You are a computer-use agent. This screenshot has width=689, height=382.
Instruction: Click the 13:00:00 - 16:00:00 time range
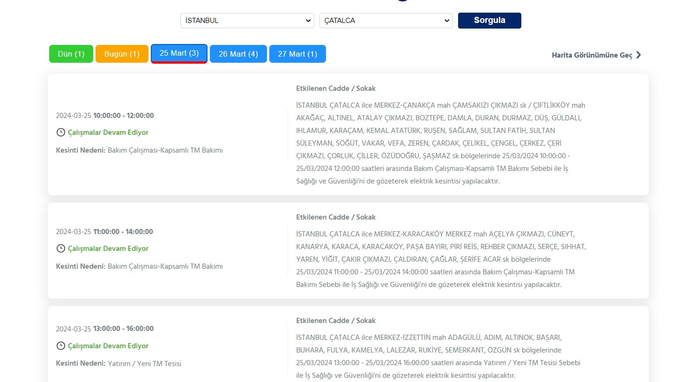tap(123, 329)
